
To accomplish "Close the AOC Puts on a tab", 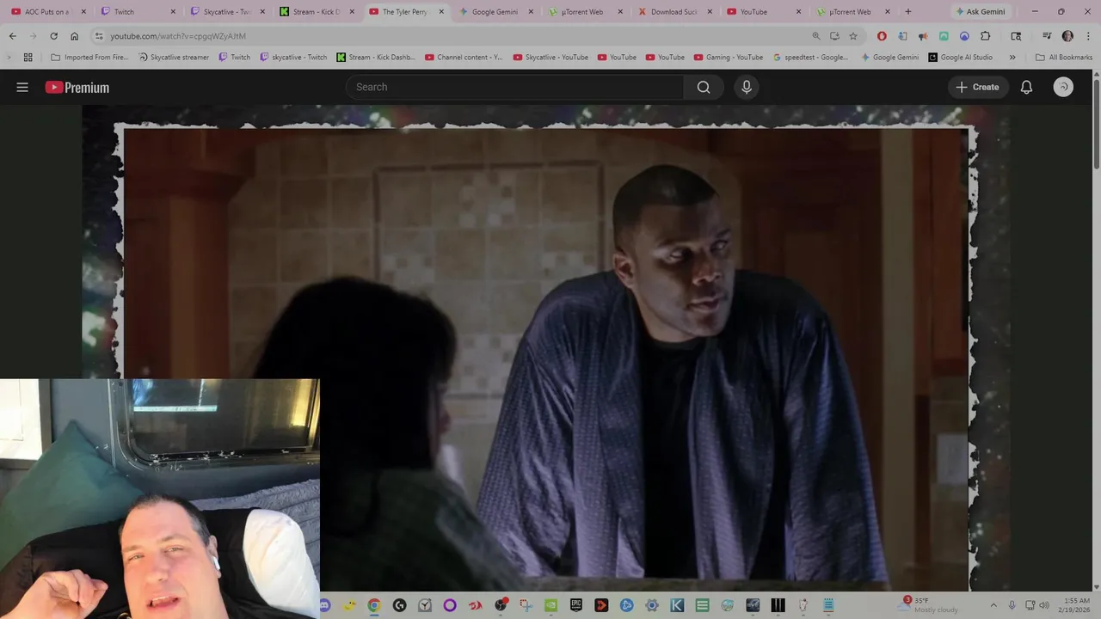I will click(x=83, y=12).
